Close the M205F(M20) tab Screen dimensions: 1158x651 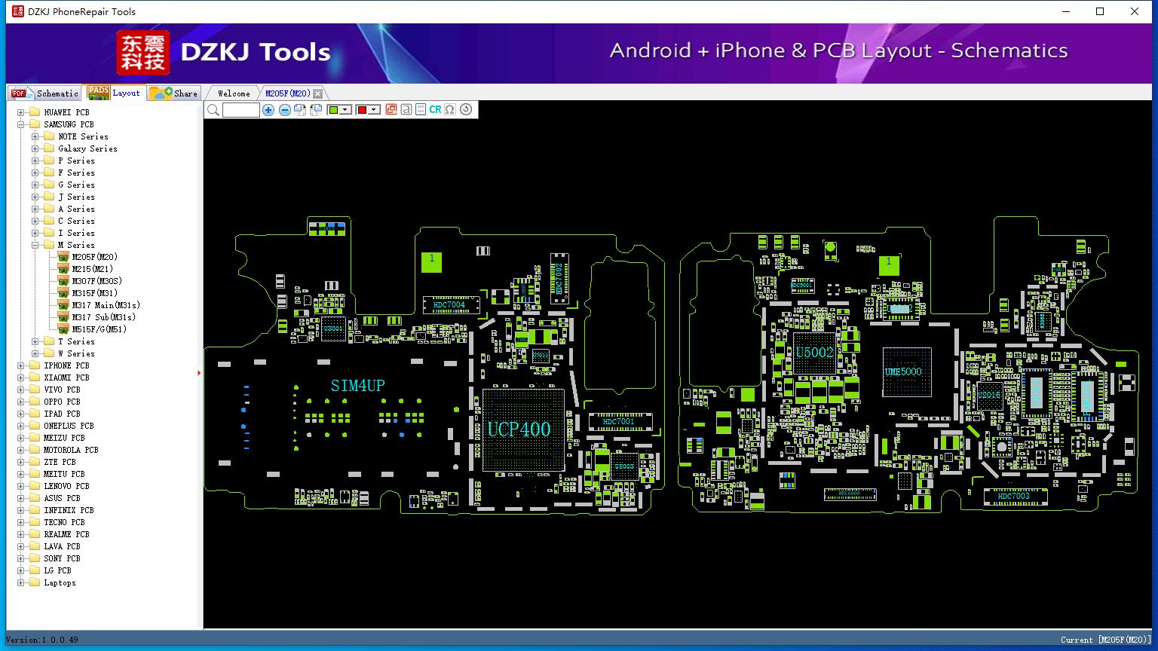click(x=317, y=93)
